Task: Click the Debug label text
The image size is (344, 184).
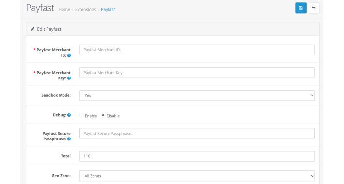Action: pyautogui.click(x=60, y=115)
